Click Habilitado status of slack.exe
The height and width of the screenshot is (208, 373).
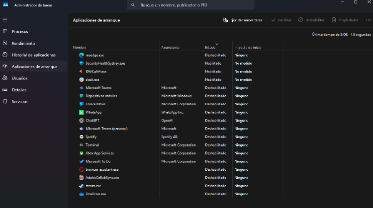click(x=213, y=79)
